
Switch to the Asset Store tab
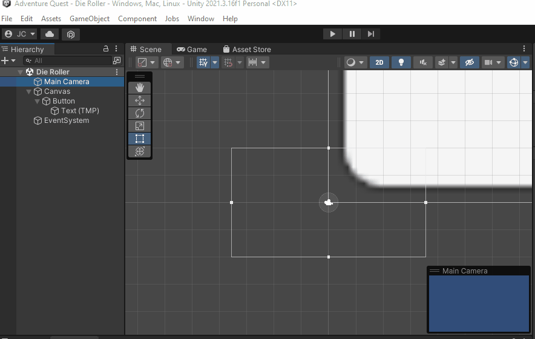coord(247,50)
